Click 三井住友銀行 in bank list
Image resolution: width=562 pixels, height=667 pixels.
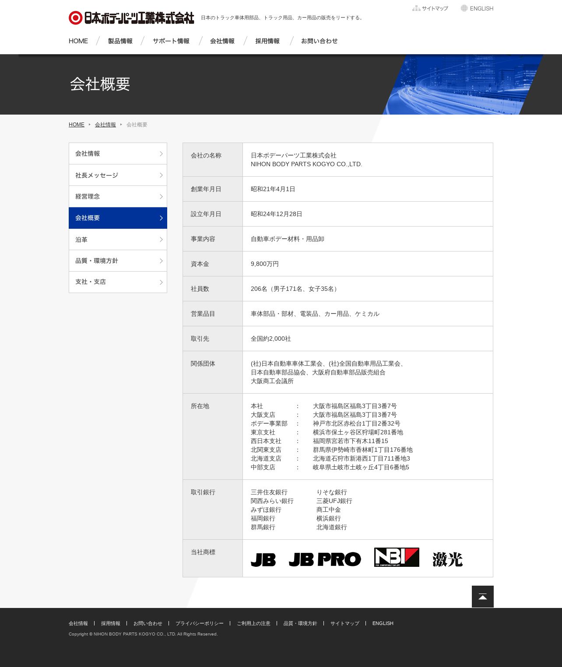coord(269,492)
